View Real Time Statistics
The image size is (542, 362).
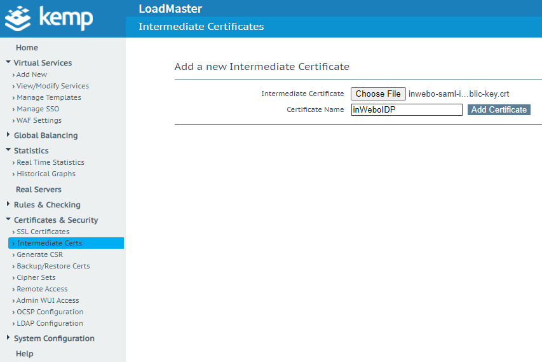click(50, 162)
